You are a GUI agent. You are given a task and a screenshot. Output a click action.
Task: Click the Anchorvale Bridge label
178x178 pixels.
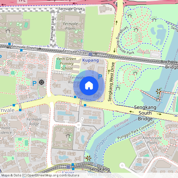(x=169, y=64)
